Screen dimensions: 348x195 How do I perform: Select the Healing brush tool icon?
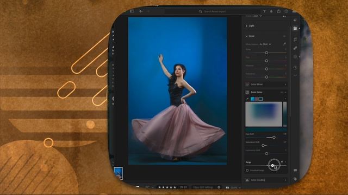click(295, 48)
